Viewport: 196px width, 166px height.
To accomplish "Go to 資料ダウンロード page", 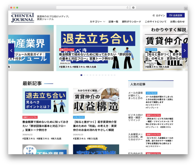I will tap(131, 22).
